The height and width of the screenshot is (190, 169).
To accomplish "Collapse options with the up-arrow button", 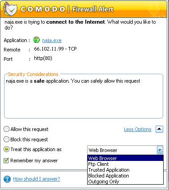I will (x=159, y=129).
